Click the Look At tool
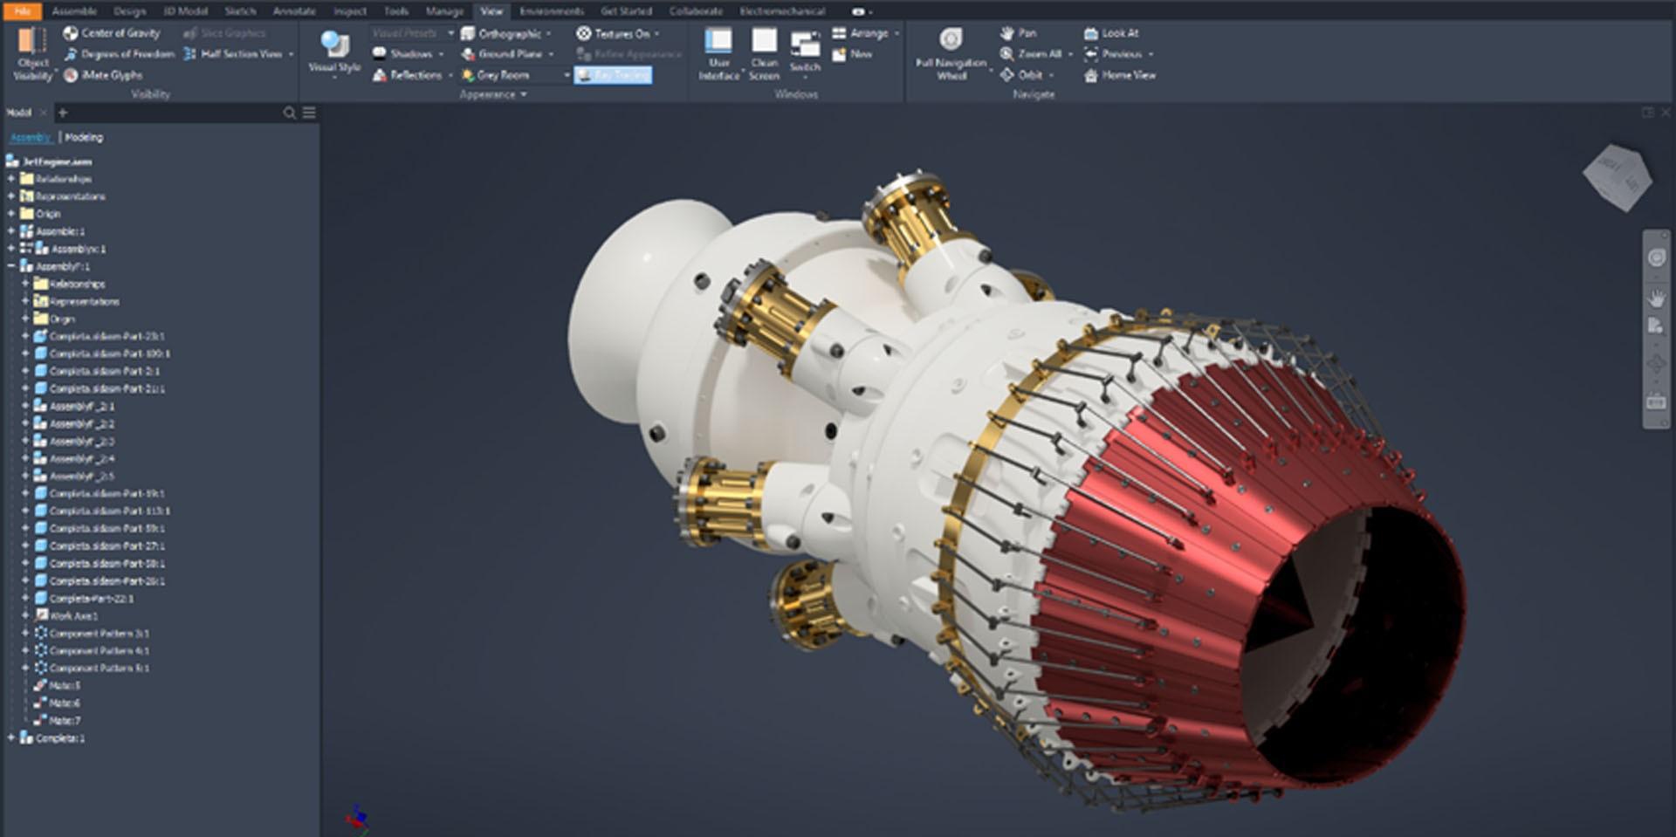 [x=1111, y=33]
